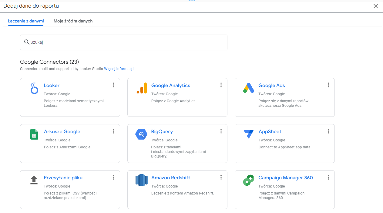Open the three-dot menu on Amazon Redshift card

coord(221,177)
